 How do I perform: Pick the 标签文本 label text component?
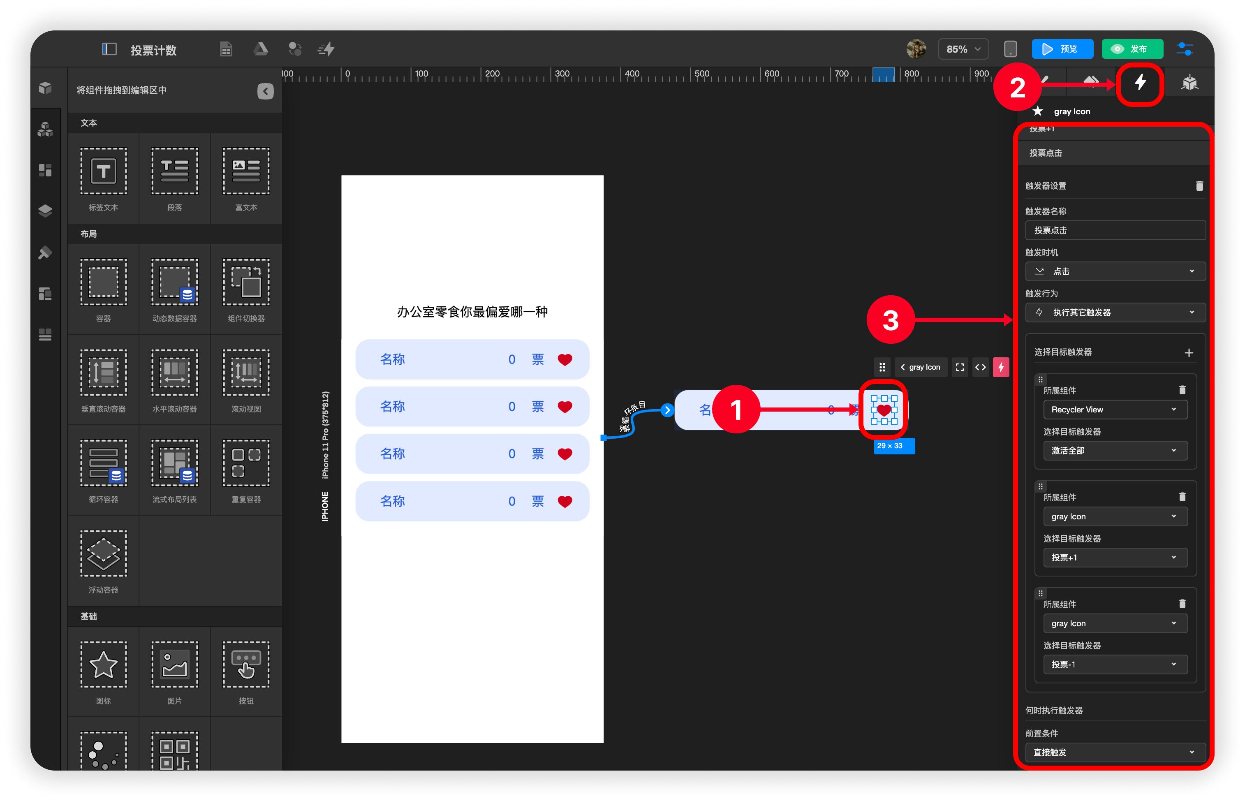104,179
